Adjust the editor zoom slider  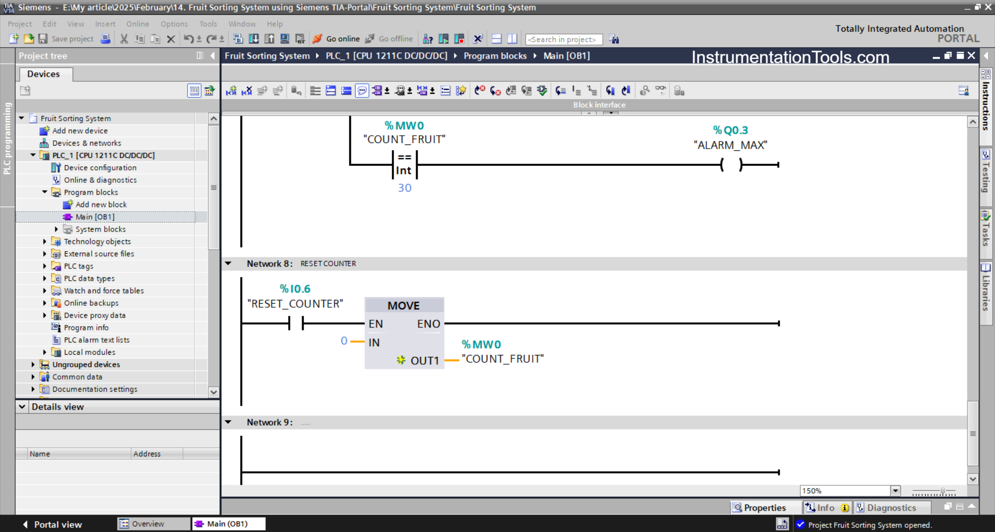tap(943, 491)
